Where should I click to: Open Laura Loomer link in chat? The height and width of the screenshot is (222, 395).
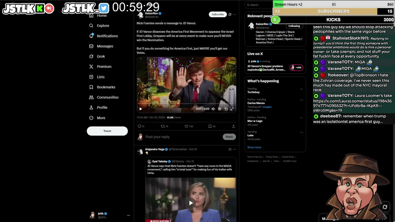coord(352,106)
